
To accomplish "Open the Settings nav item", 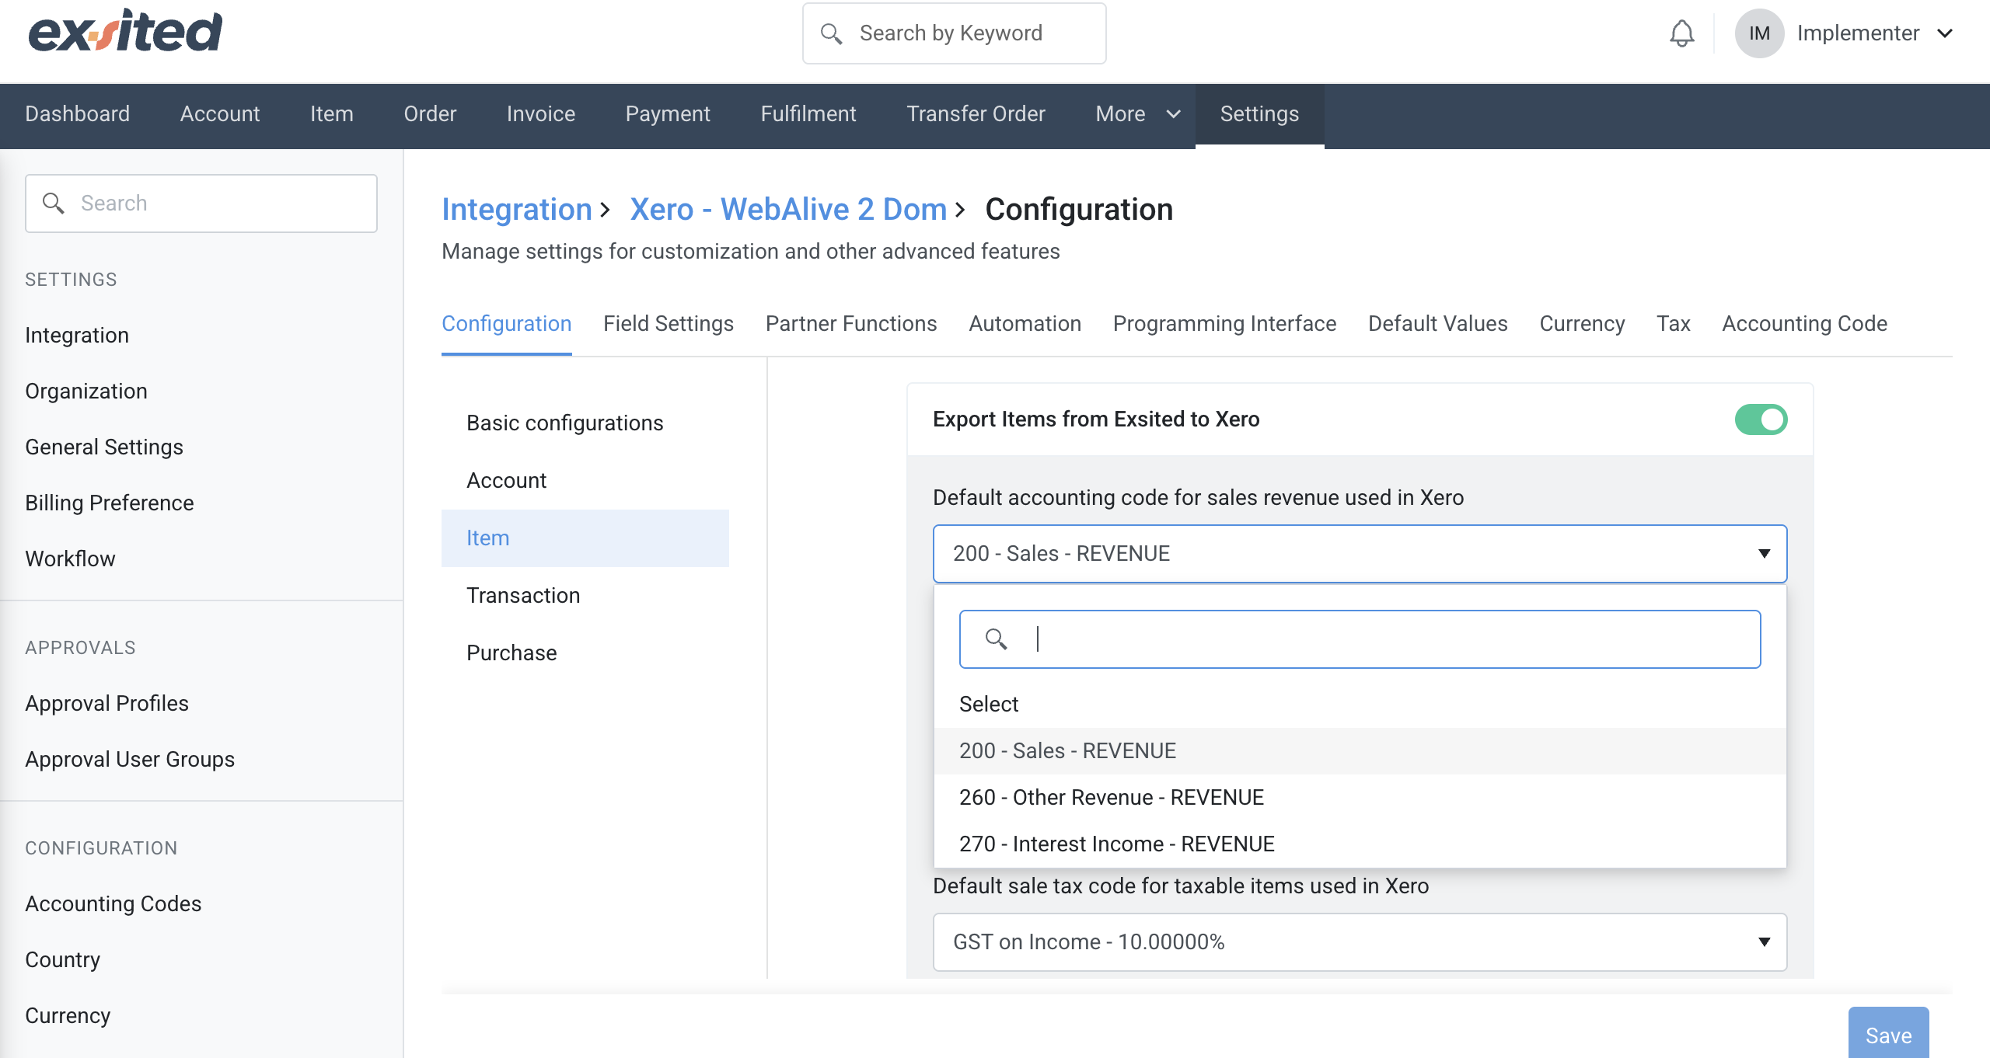I will [x=1259, y=114].
